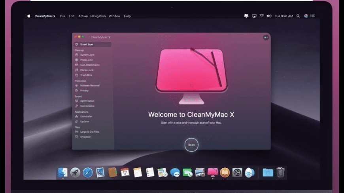Open the Window menu
This screenshot has height=193, width=344.
tap(115, 16)
